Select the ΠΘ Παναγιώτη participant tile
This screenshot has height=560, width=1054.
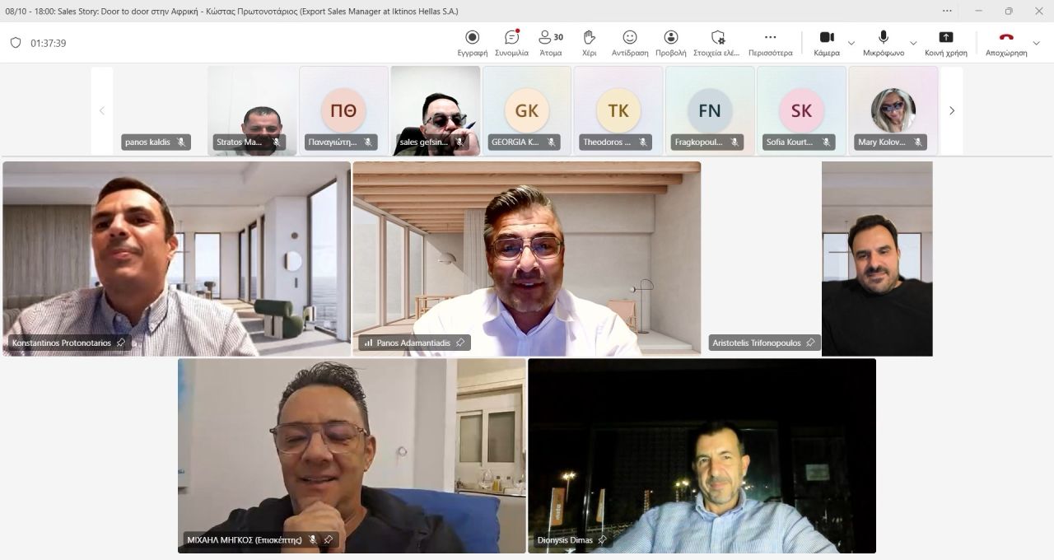(343, 110)
